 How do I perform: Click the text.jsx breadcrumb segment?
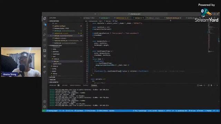(x=108, y=21)
